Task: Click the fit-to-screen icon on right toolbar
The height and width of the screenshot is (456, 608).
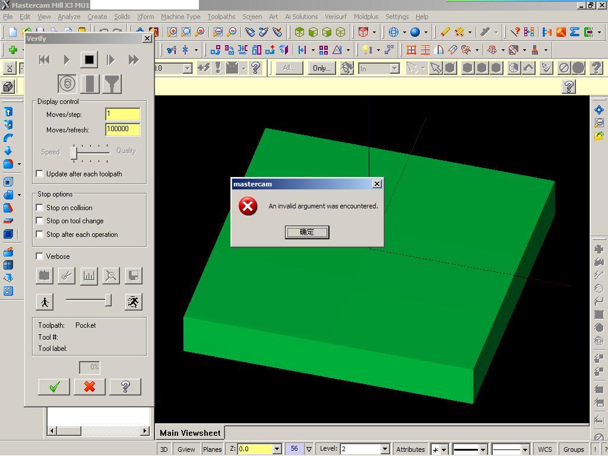Action: (599, 110)
